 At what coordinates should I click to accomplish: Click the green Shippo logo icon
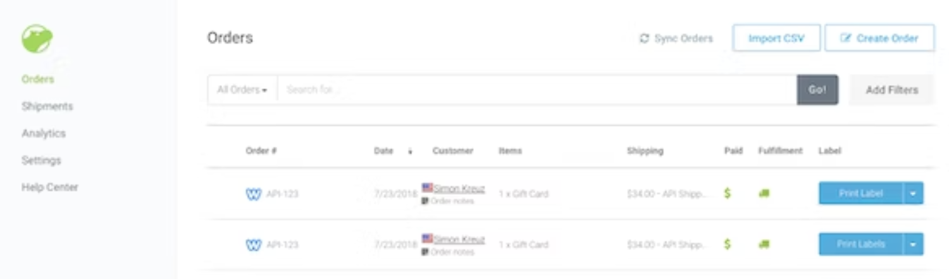37,39
